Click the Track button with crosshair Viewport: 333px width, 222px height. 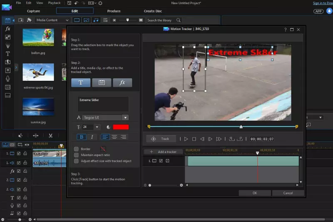point(161,139)
